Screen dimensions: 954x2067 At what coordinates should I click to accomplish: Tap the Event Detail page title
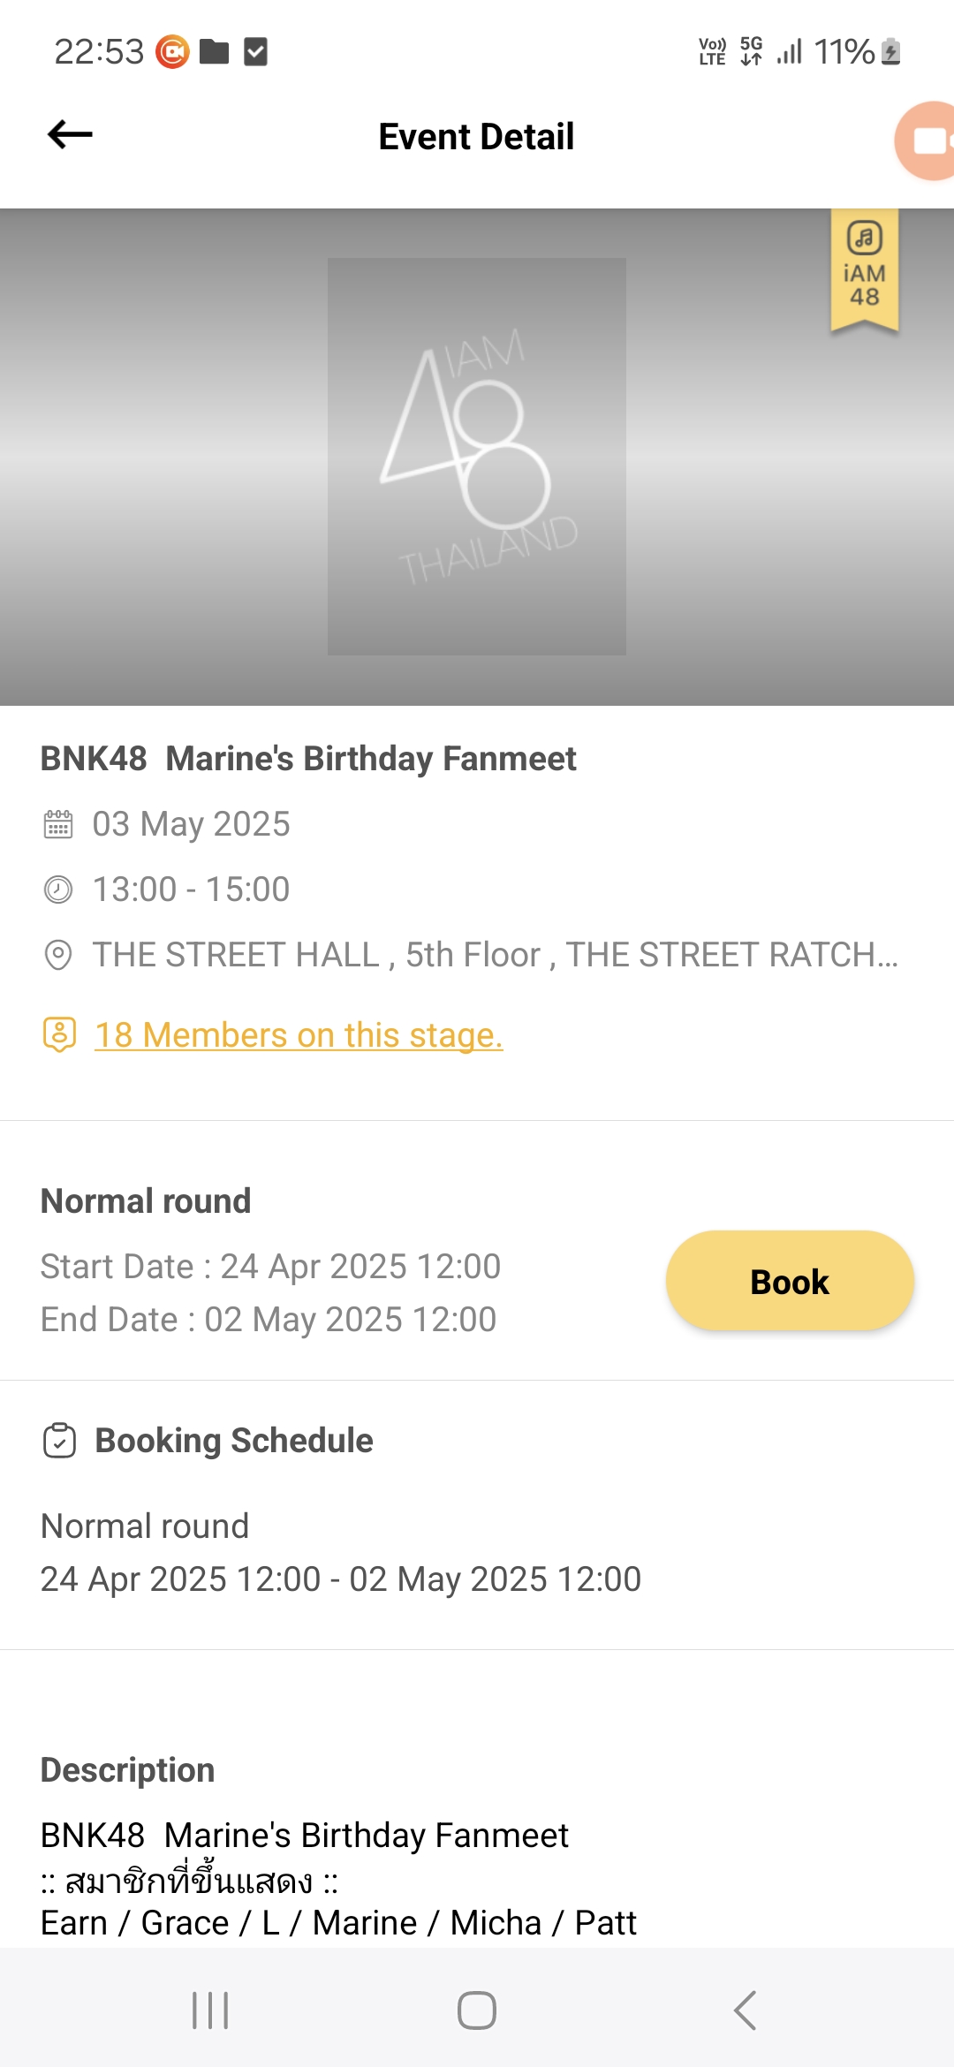point(476,137)
